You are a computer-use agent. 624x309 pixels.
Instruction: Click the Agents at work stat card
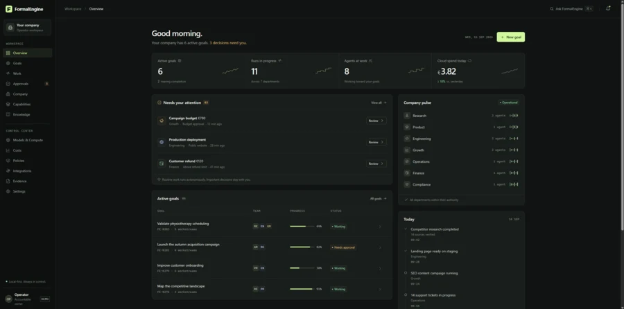tap(384, 71)
